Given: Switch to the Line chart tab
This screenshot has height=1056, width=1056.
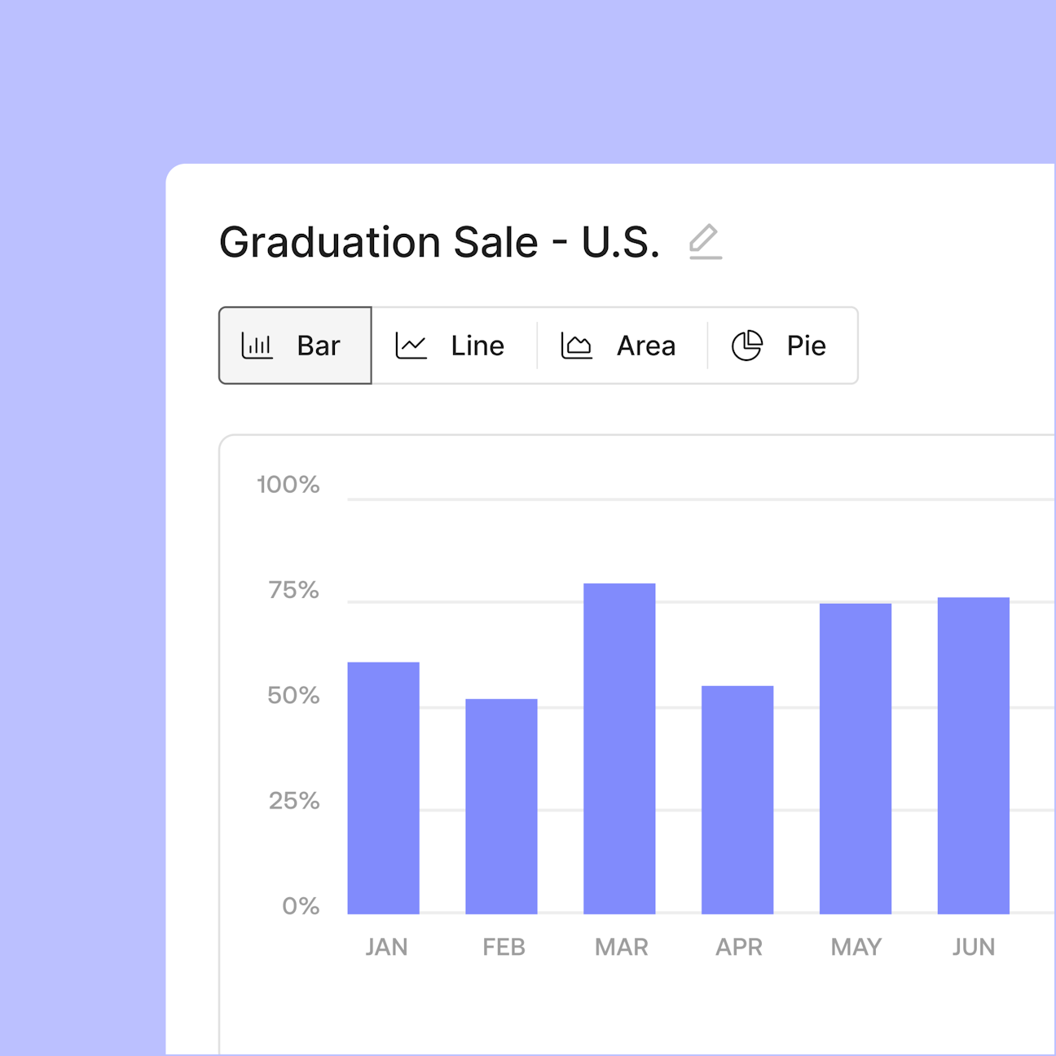Looking at the screenshot, I should [x=455, y=345].
